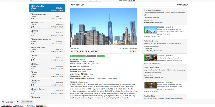Click the 00:00:16:24 - 00:00:26:07 timecode beside the thumbnail
Screen dimensions: 215x107
[165, 82]
